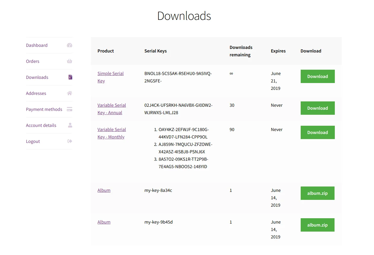
Task: Click the 30 downloads remaining value
Action: [232, 105]
